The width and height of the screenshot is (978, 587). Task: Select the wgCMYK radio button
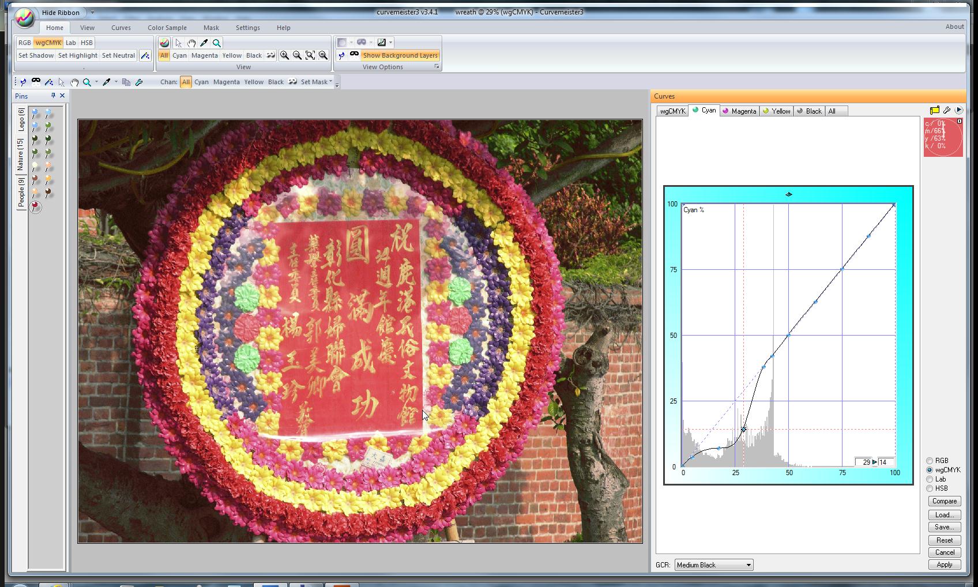[930, 470]
